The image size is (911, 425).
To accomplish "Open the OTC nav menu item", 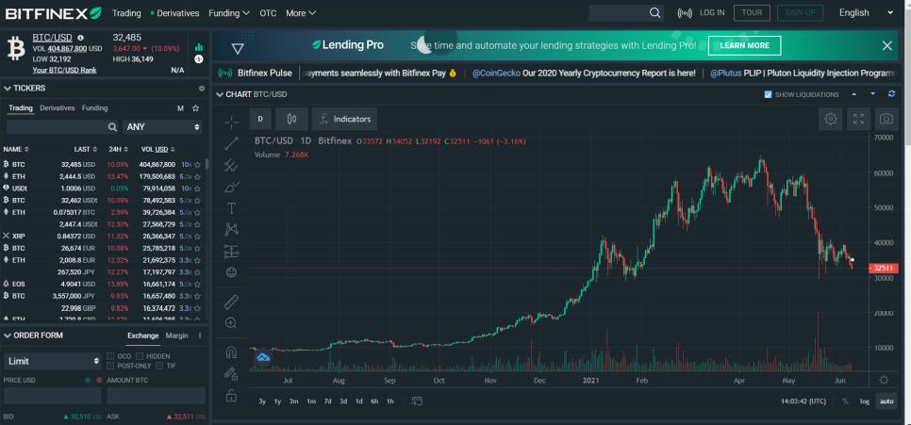I will click(268, 13).
